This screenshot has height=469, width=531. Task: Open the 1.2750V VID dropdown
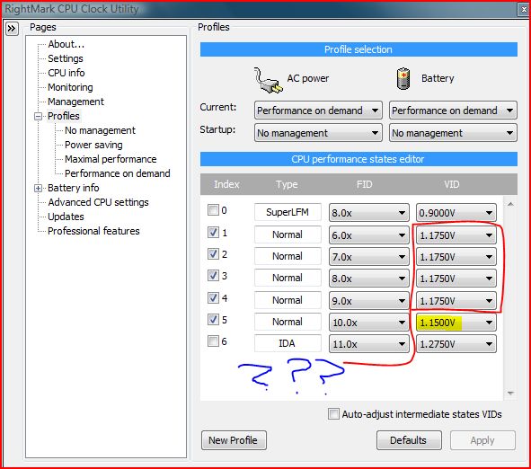click(x=456, y=344)
